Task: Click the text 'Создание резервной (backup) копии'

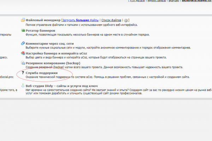Action: (x=49, y=67)
